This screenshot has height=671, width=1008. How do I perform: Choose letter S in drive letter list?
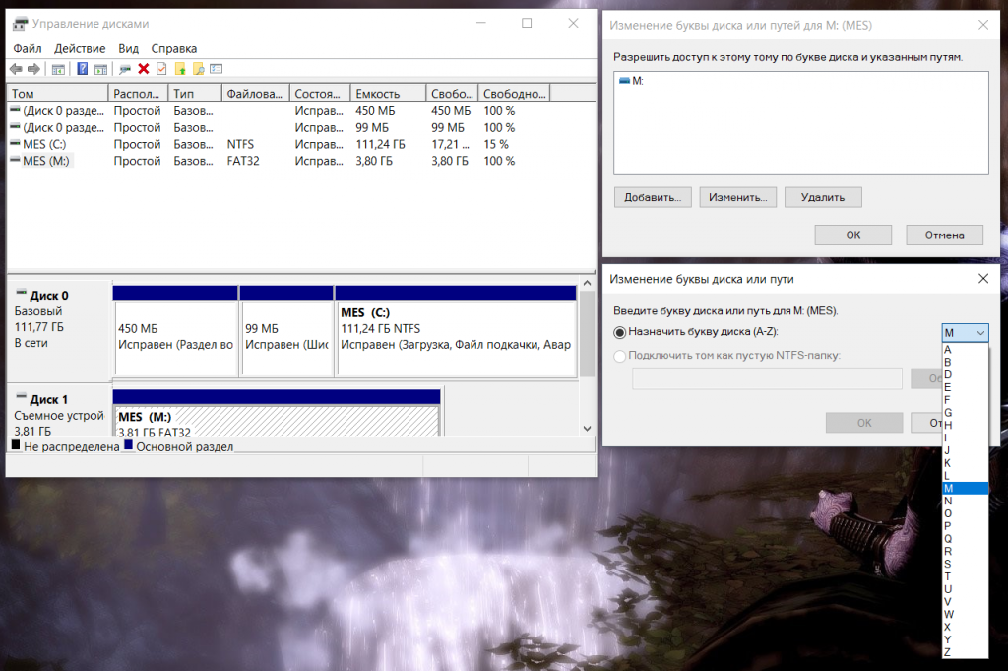[965, 564]
